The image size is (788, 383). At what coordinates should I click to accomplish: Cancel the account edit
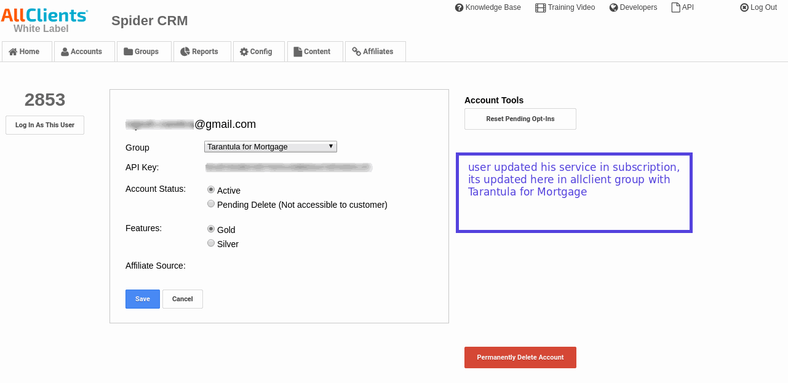[x=183, y=299]
